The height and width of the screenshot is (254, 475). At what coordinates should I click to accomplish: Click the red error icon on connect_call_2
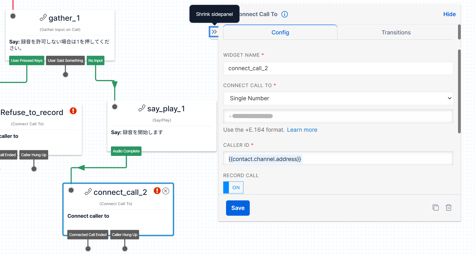click(x=157, y=191)
